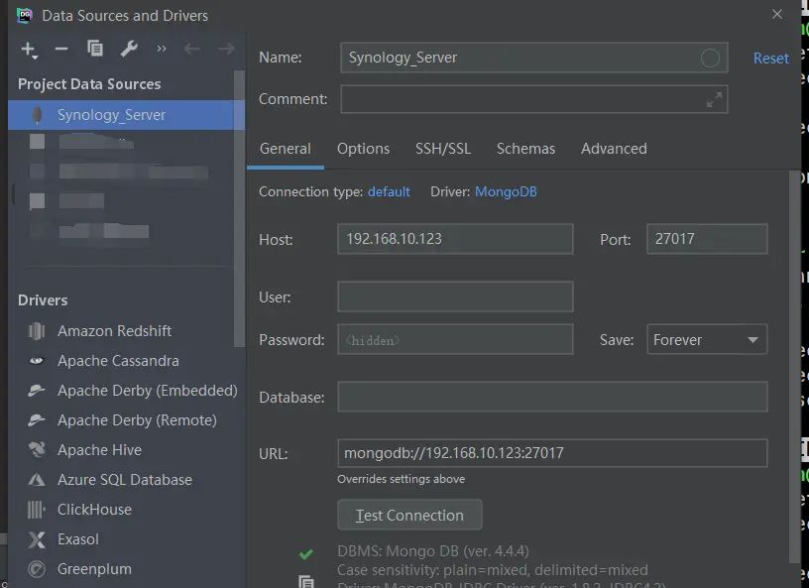Open the Schemas tab
Screen dimensions: 809x588
(x=525, y=149)
